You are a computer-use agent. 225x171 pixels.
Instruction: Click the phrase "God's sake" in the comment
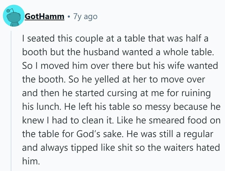pos(106,134)
